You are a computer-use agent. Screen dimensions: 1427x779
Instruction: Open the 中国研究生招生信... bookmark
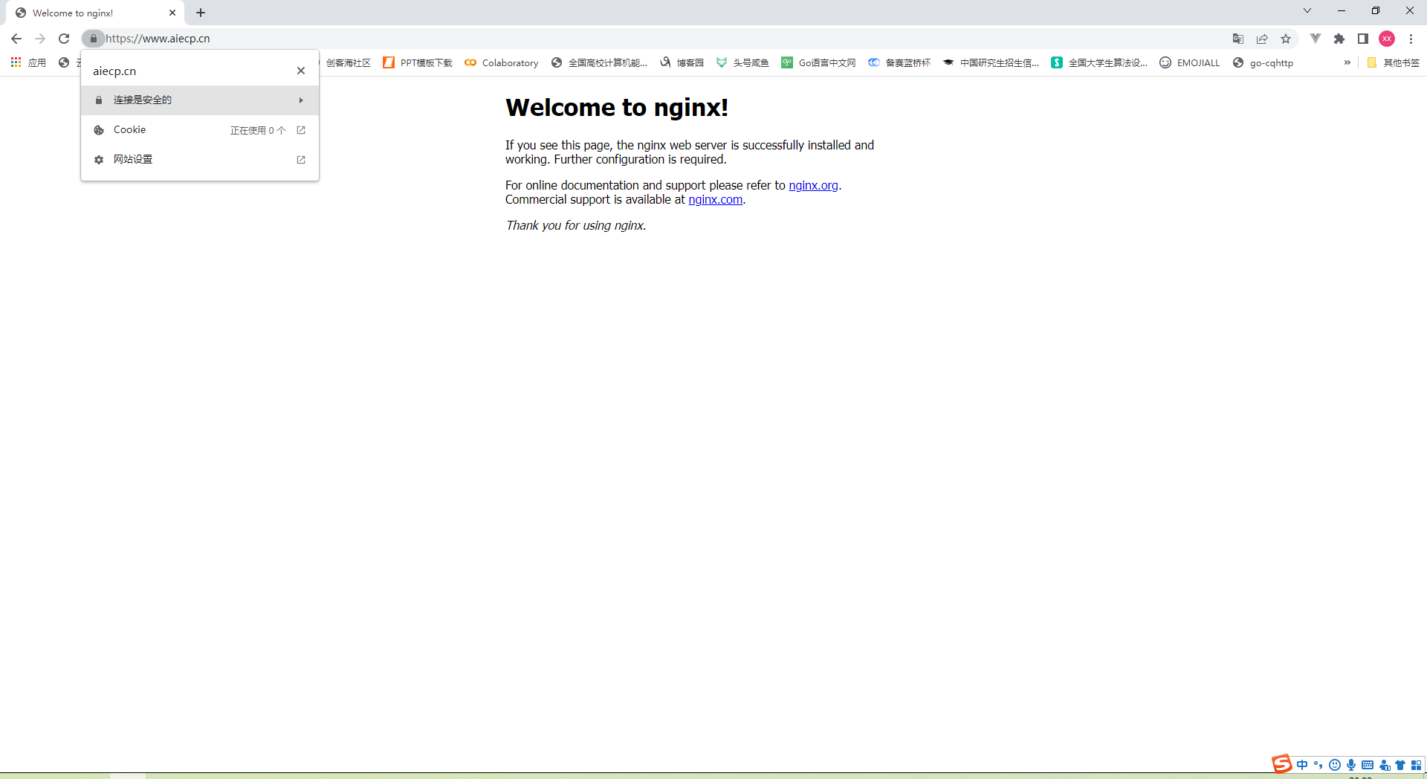(x=991, y=63)
